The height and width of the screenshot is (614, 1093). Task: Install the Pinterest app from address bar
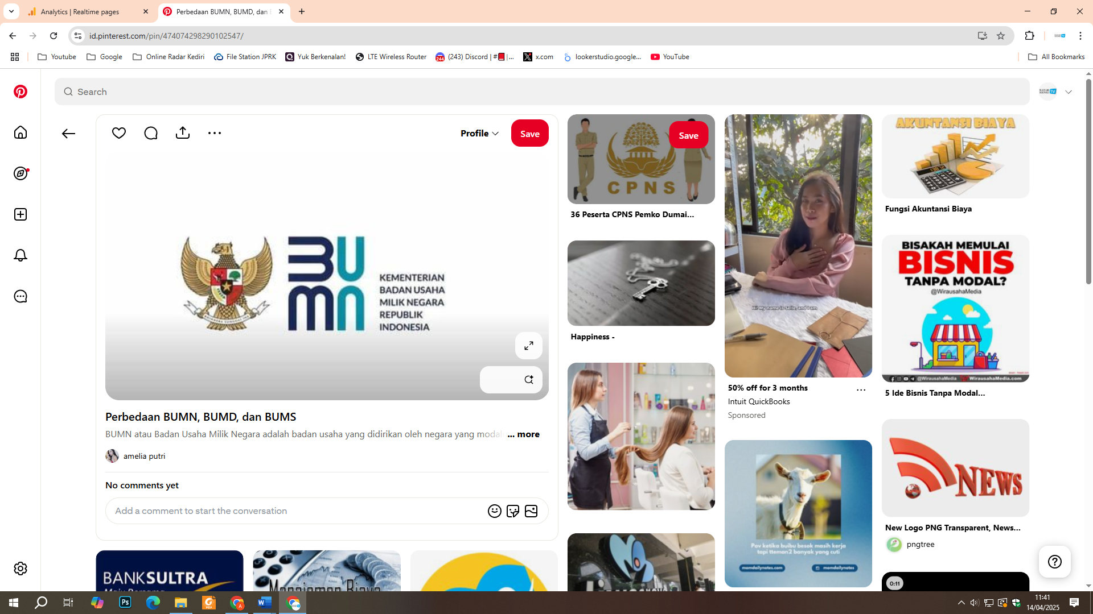point(983,36)
